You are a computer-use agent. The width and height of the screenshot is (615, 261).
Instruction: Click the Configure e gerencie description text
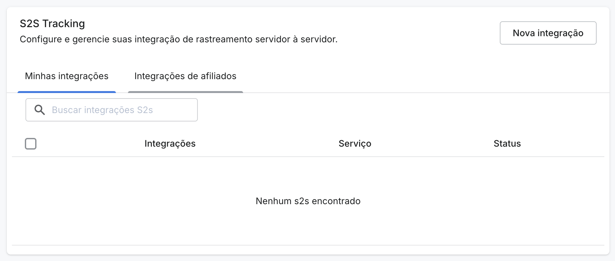tap(178, 39)
